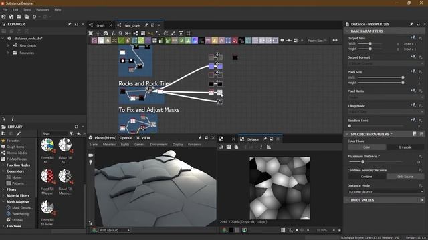
Task: Click the blue-purple gradient circle node icon
Action: (195, 41)
